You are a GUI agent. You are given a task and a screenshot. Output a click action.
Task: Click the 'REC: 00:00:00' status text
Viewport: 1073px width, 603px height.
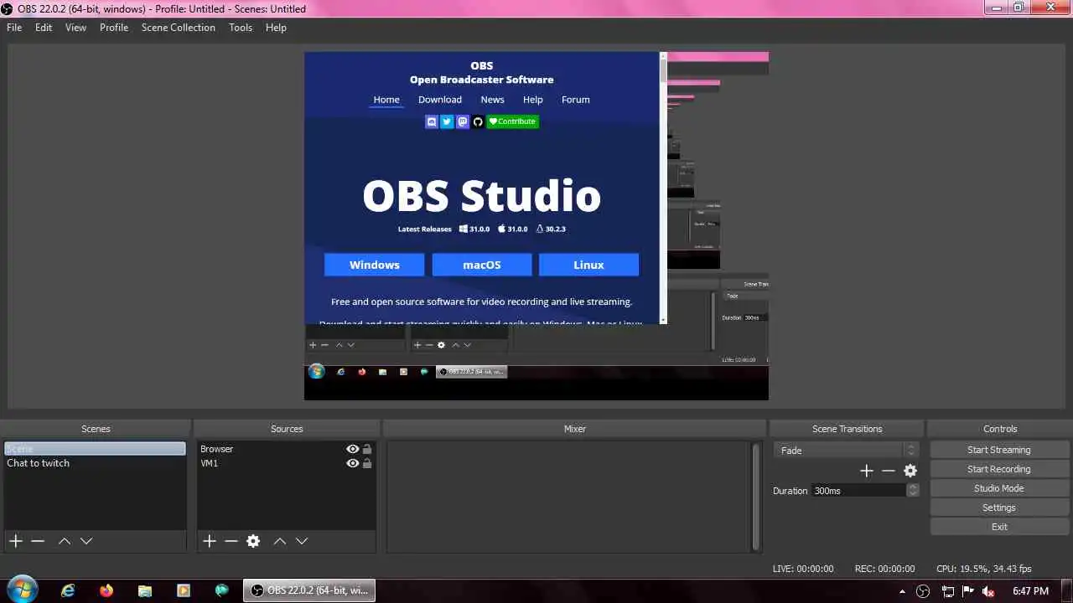coord(884,569)
